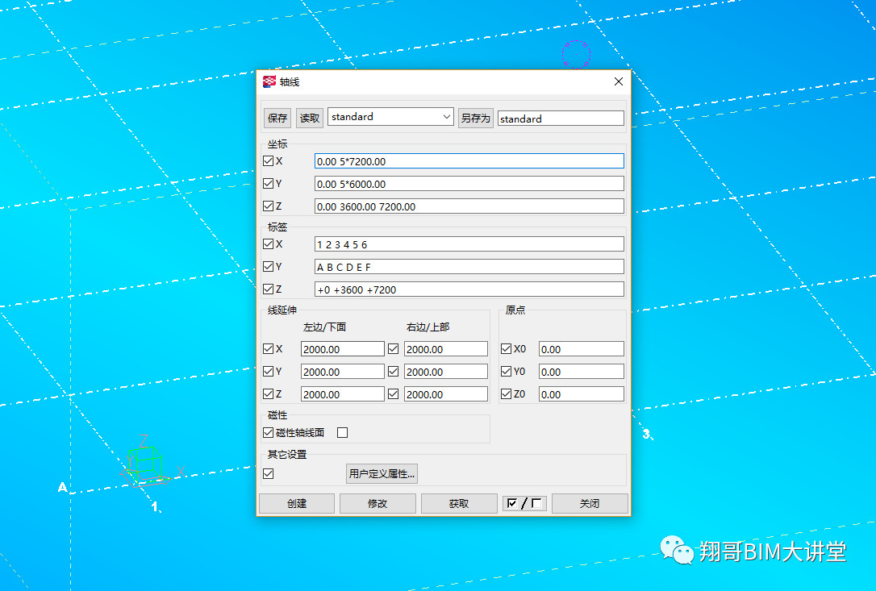
Task: Click the 保存 button
Action: pyautogui.click(x=277, y=117)
